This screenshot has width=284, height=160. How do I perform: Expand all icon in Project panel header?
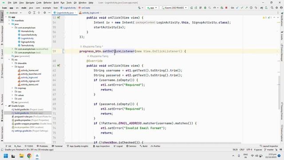click(34, 13)
